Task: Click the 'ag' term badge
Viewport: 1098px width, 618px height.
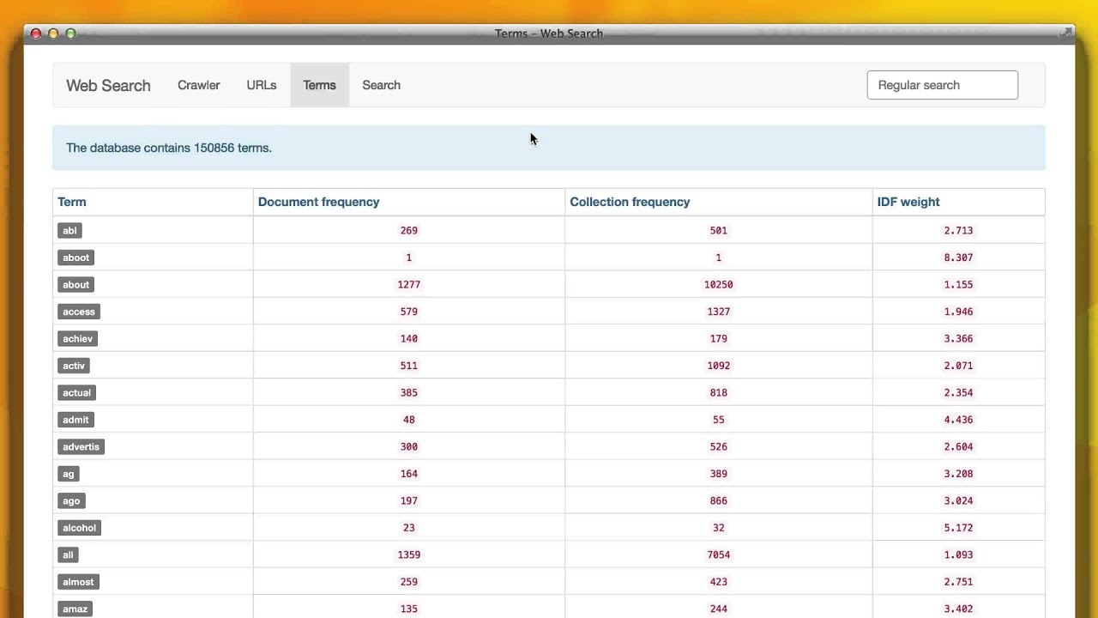Action: tap(69, 474)
